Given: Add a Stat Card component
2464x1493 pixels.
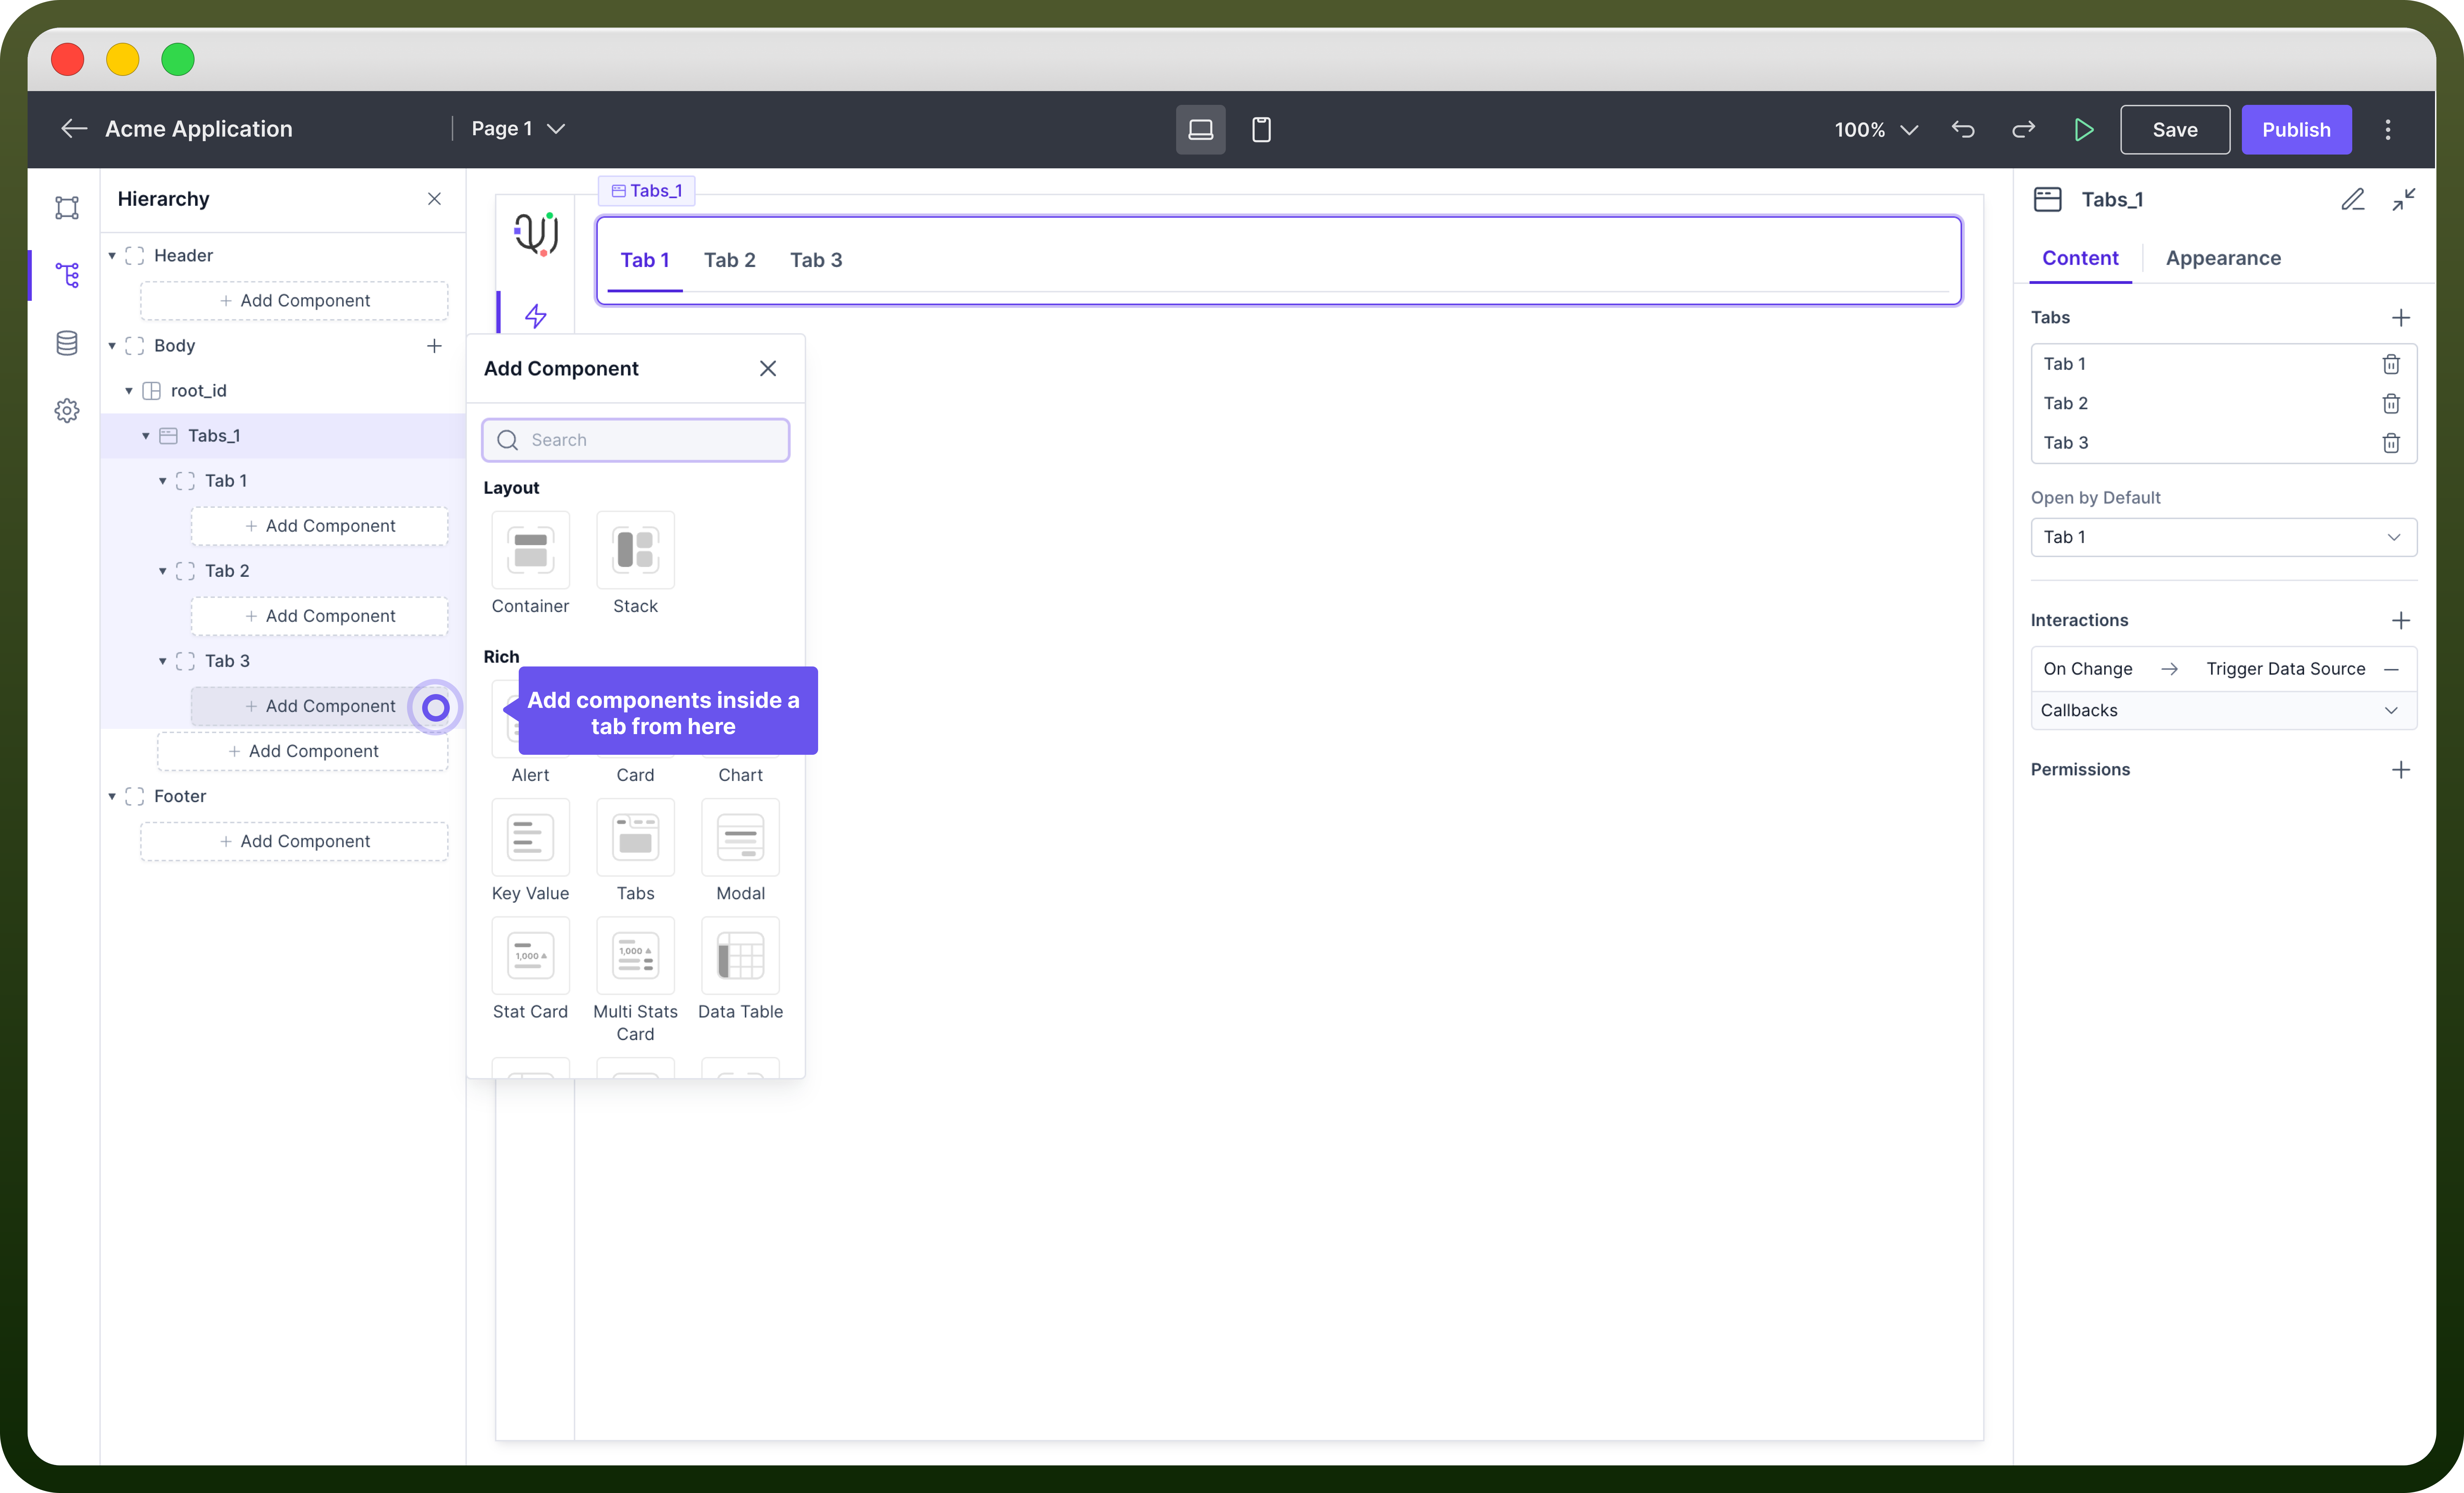Looking at the screenshot, I should point(530,969).
